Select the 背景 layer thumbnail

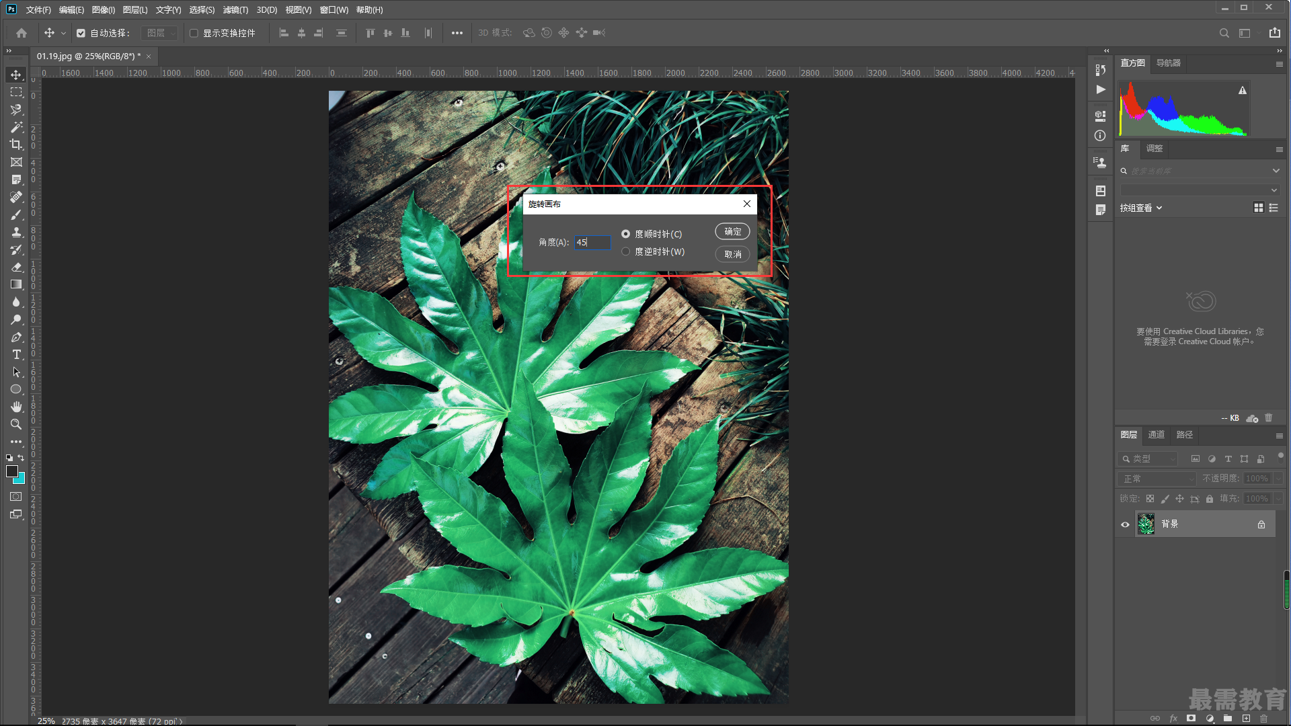[x=1146, y=524]
